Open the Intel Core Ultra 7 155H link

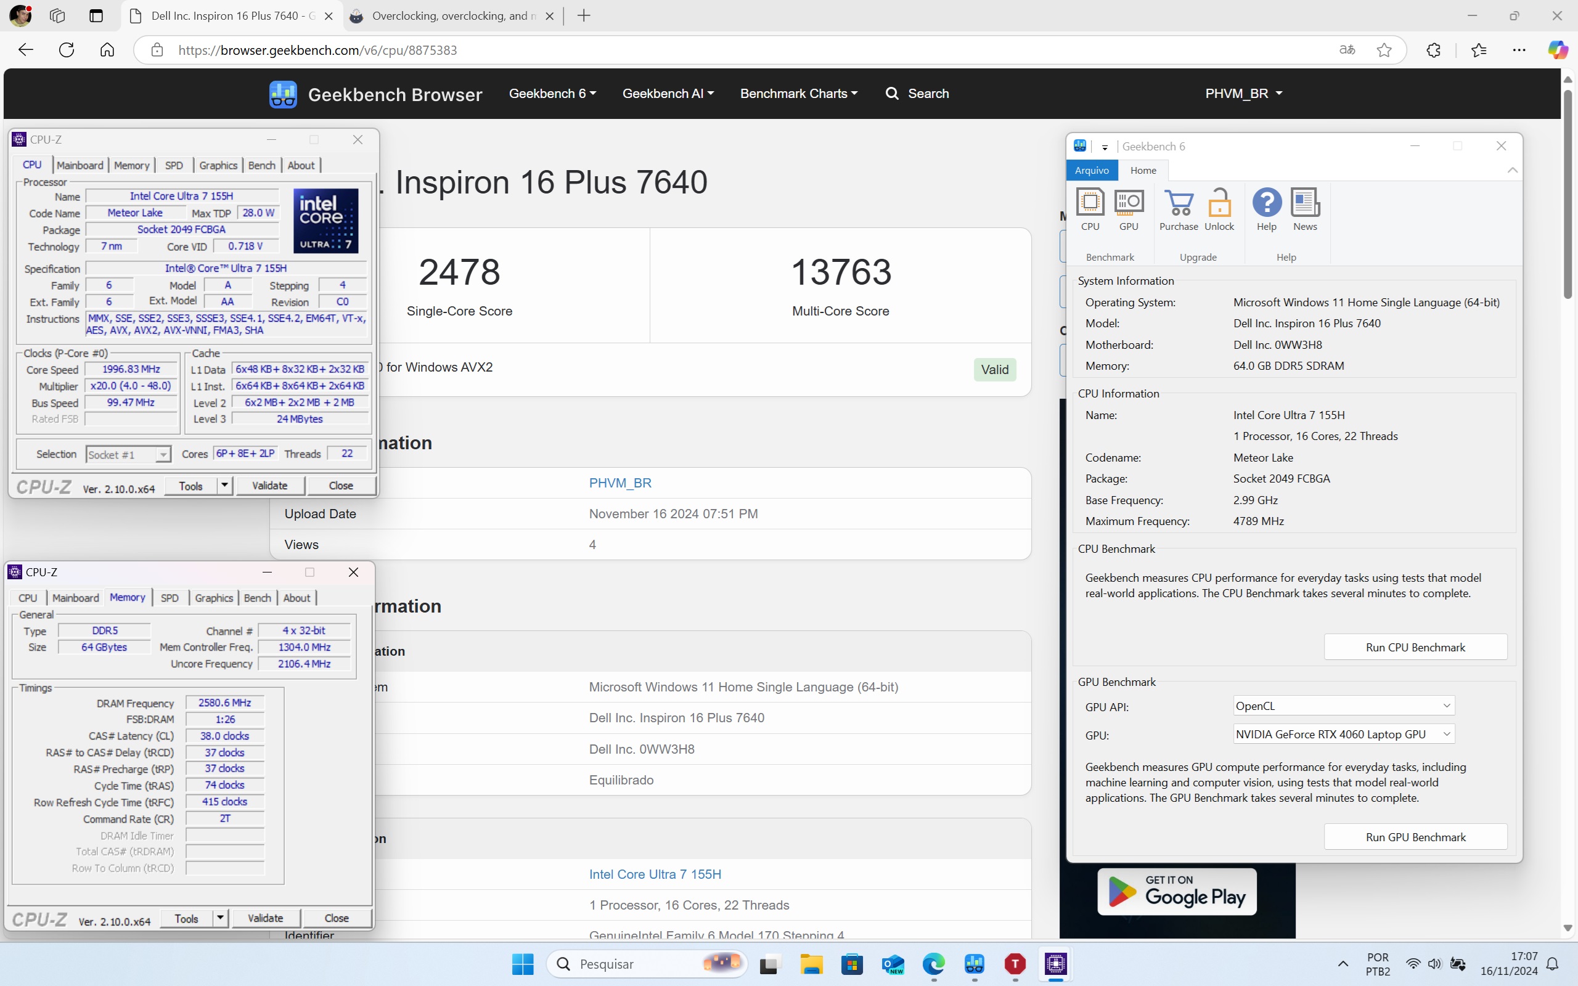(655, 874)
